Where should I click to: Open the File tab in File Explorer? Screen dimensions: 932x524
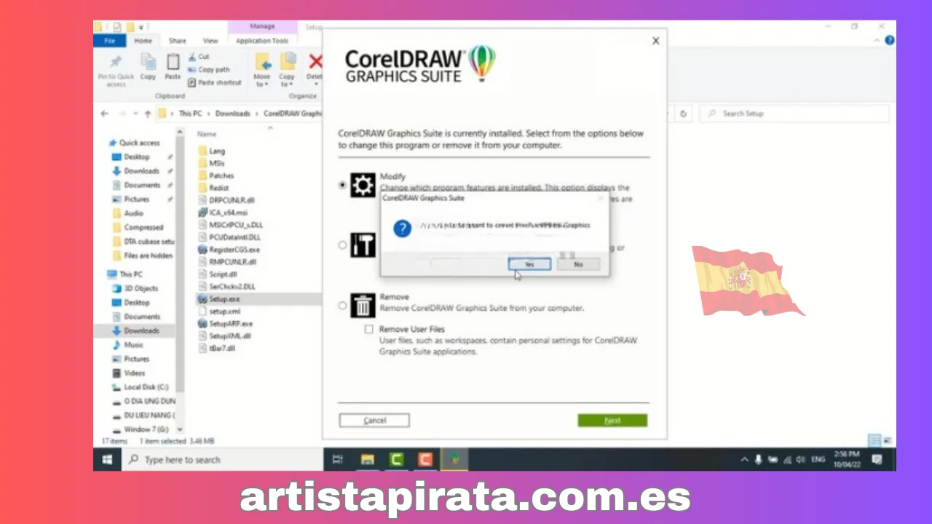point(110,41)
